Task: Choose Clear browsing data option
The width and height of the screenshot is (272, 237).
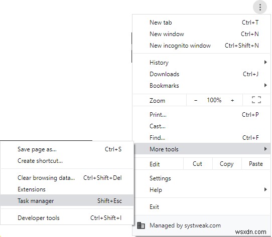Action: tap(67, 178)
